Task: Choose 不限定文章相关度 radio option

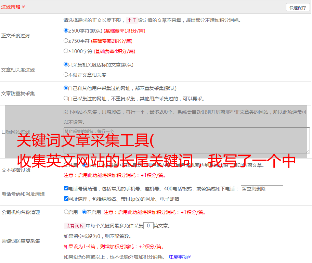Action: click(x=66, y=75)
